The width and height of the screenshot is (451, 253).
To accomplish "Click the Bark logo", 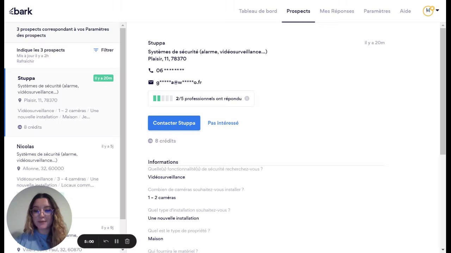I will 20,11.
